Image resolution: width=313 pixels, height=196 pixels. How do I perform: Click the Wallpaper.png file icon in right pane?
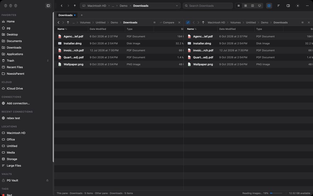click(189, 64)
